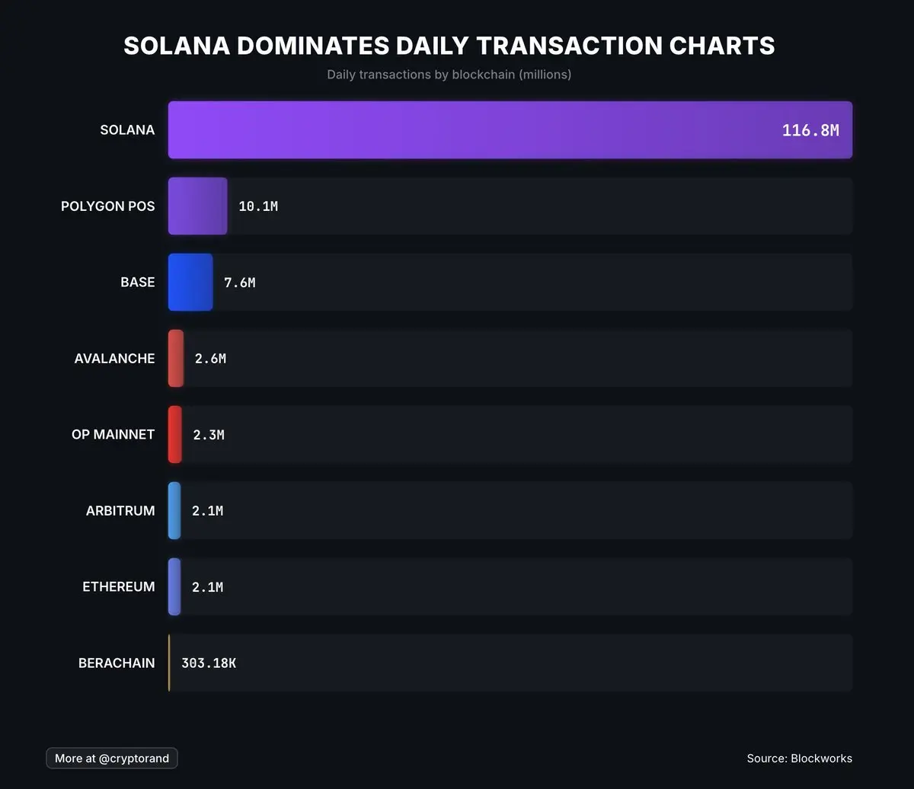
Task: Click the SOLANA row label
Action: click(x=127, y=130)
